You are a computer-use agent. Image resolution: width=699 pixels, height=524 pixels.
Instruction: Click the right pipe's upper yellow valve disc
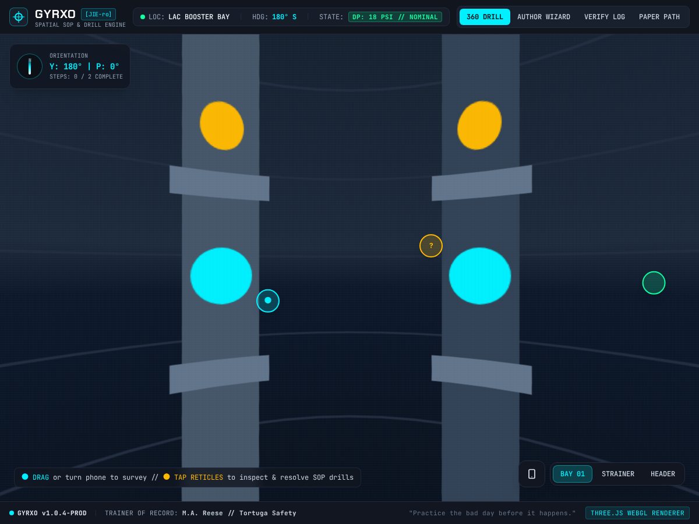click(x=479, y=125)
